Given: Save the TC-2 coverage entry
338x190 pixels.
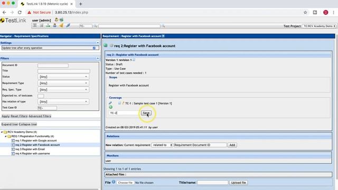Looking at the screenshot, I should tap(146, 113).
